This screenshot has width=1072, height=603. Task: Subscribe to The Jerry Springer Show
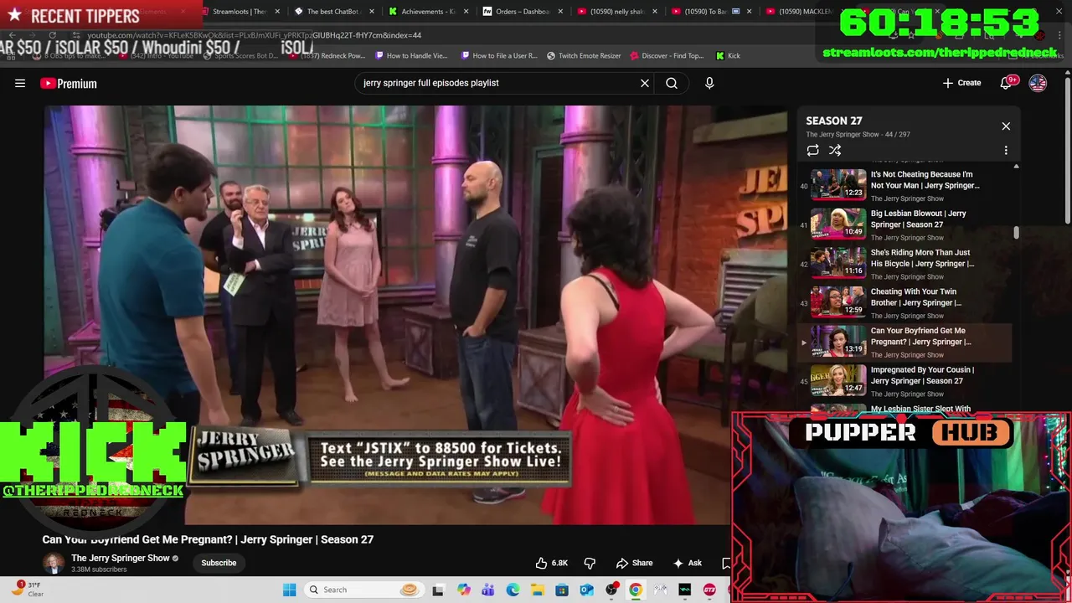pyautogui.click(x=219, y=563)
